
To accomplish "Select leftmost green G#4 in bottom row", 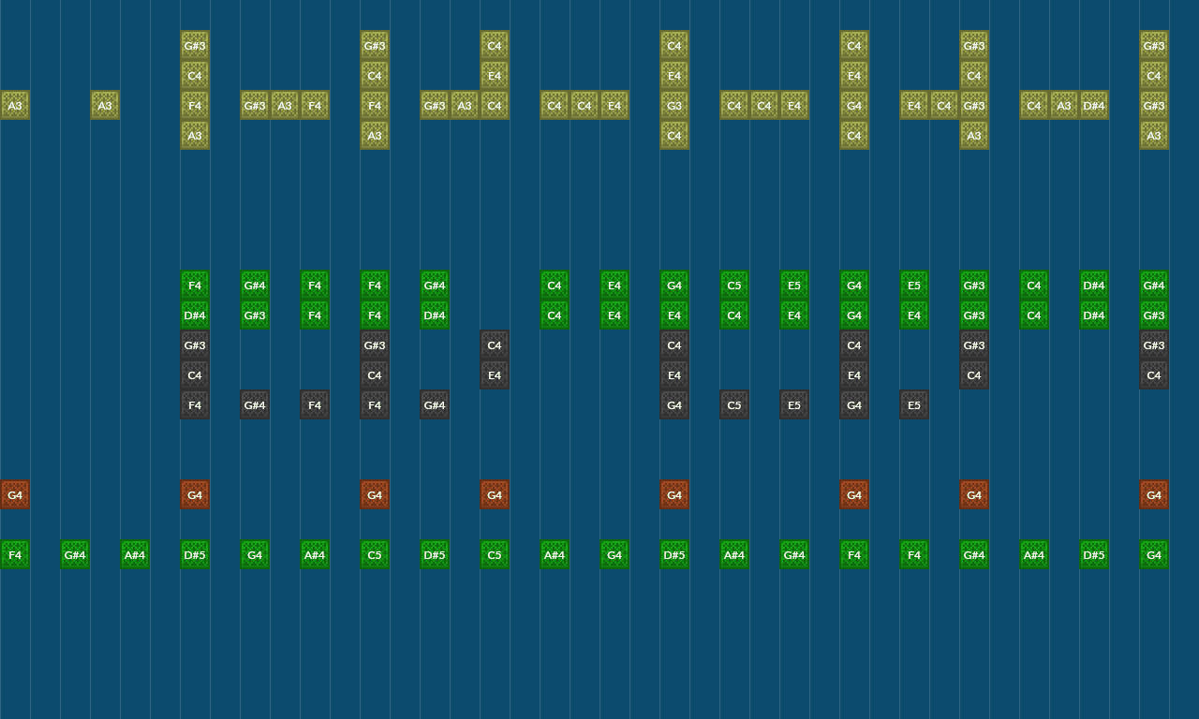I will tap(75, 555).
